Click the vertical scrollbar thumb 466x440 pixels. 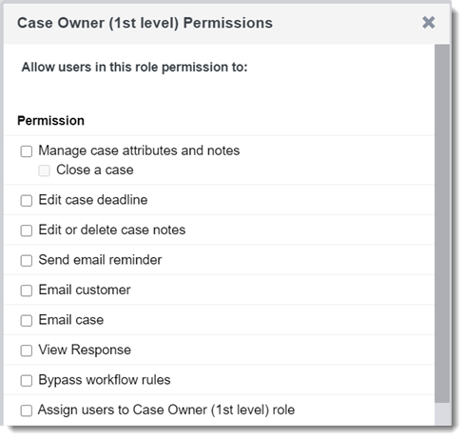point(442,224)
